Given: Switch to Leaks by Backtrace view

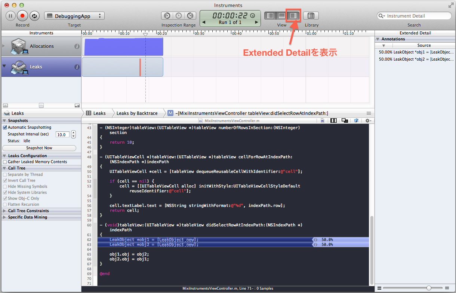Looking at the screenshot, I should point(137,113).
